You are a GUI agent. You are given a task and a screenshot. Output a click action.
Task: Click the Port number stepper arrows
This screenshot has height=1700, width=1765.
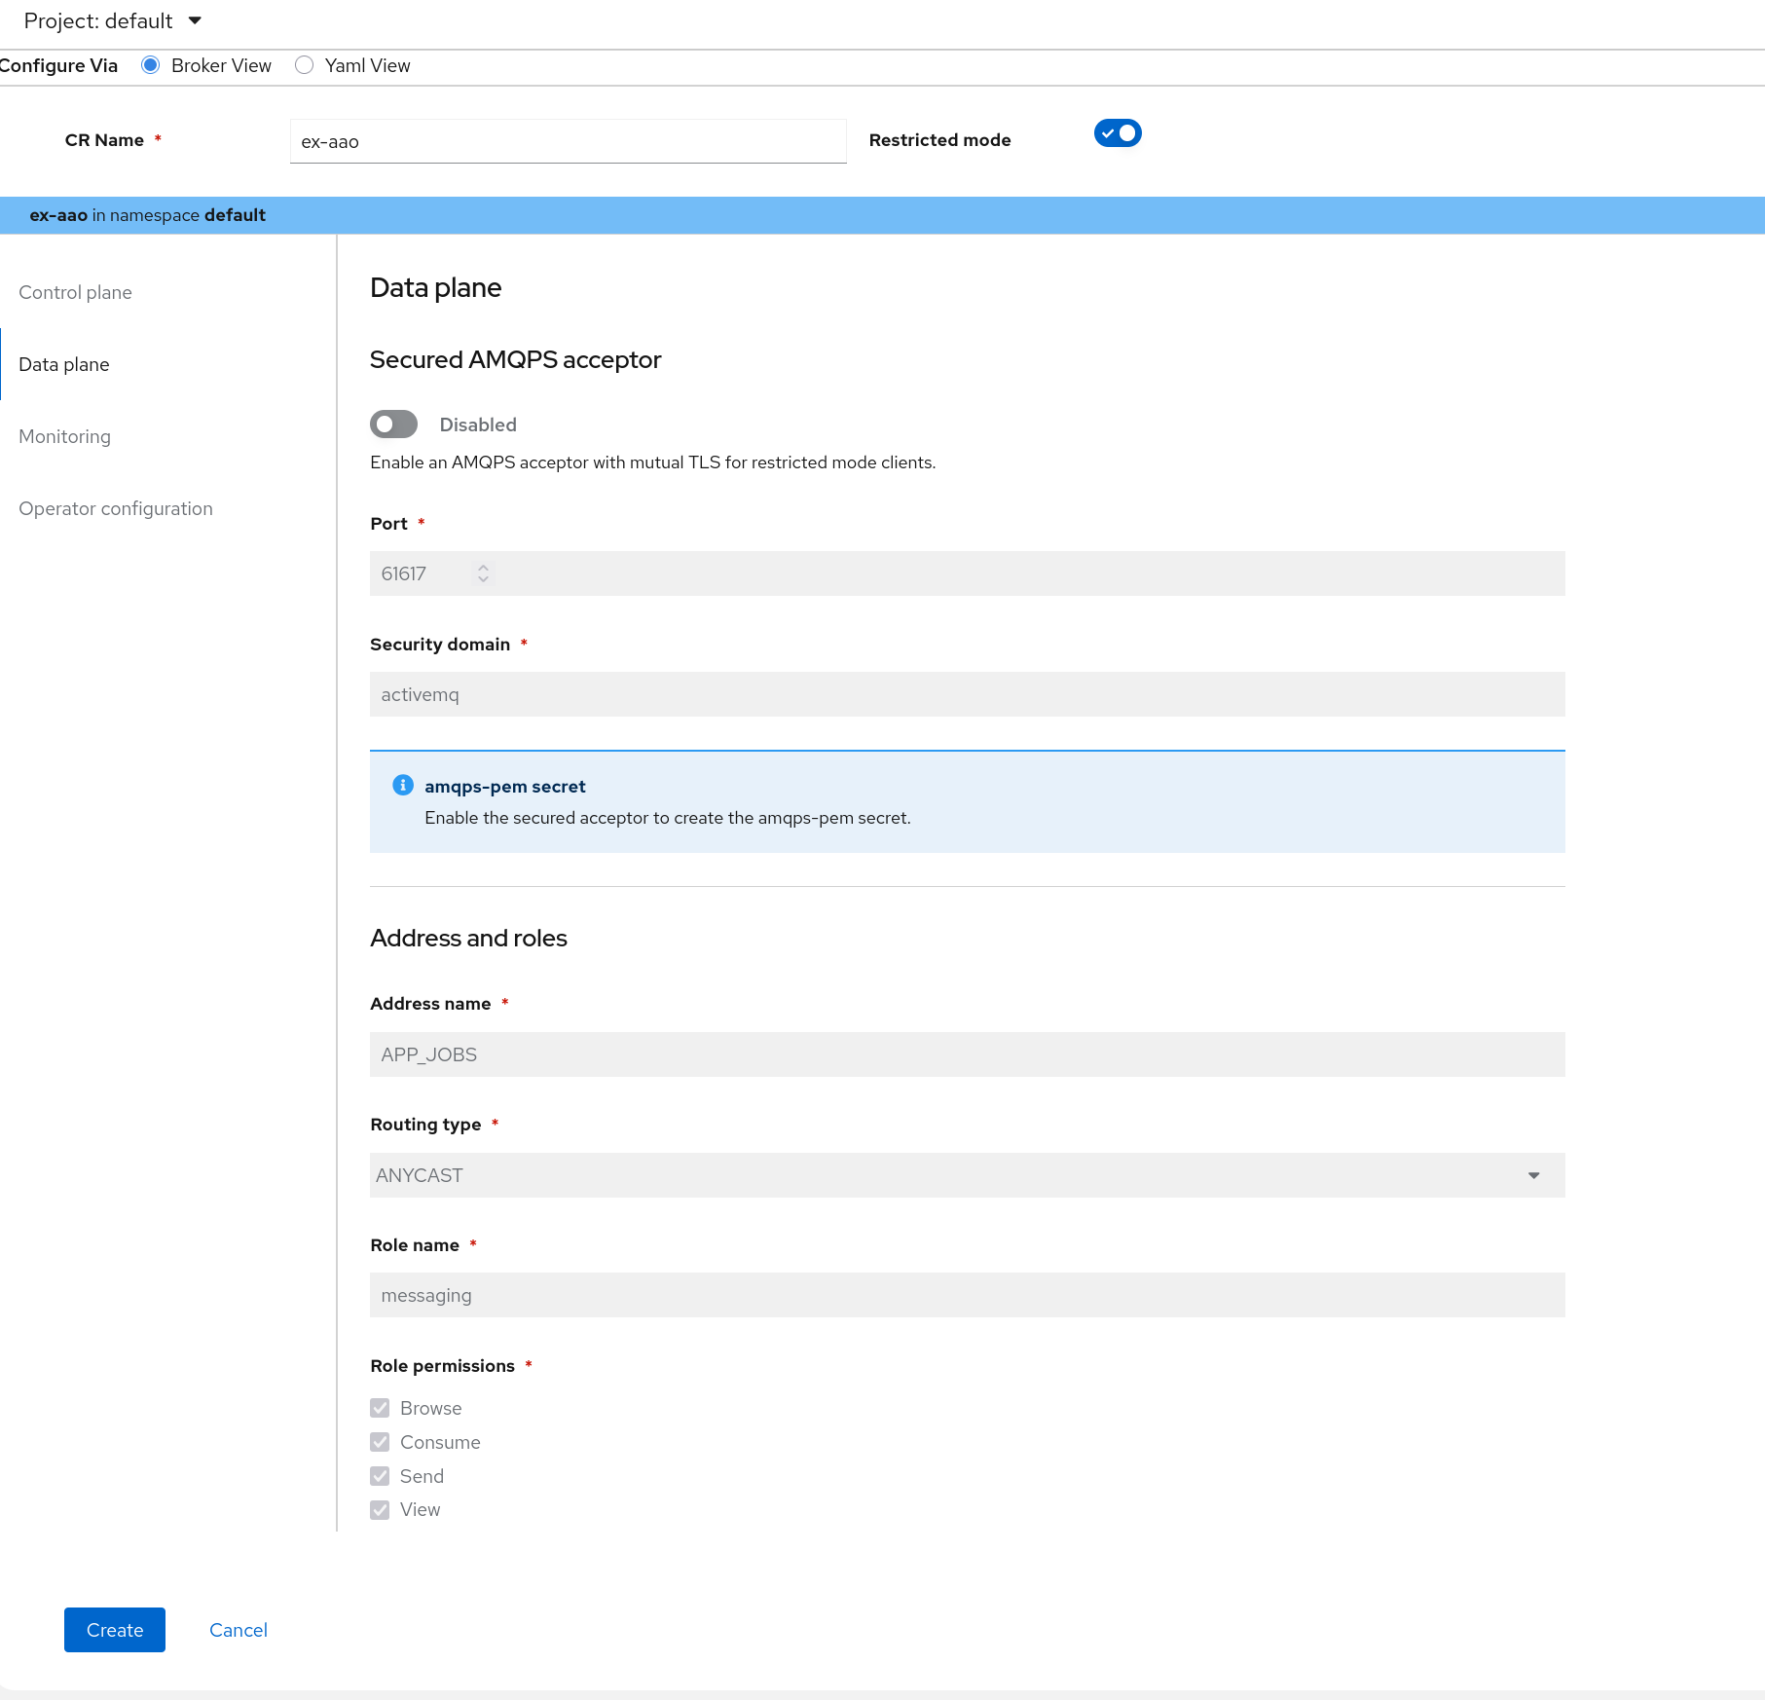(483, 573)
